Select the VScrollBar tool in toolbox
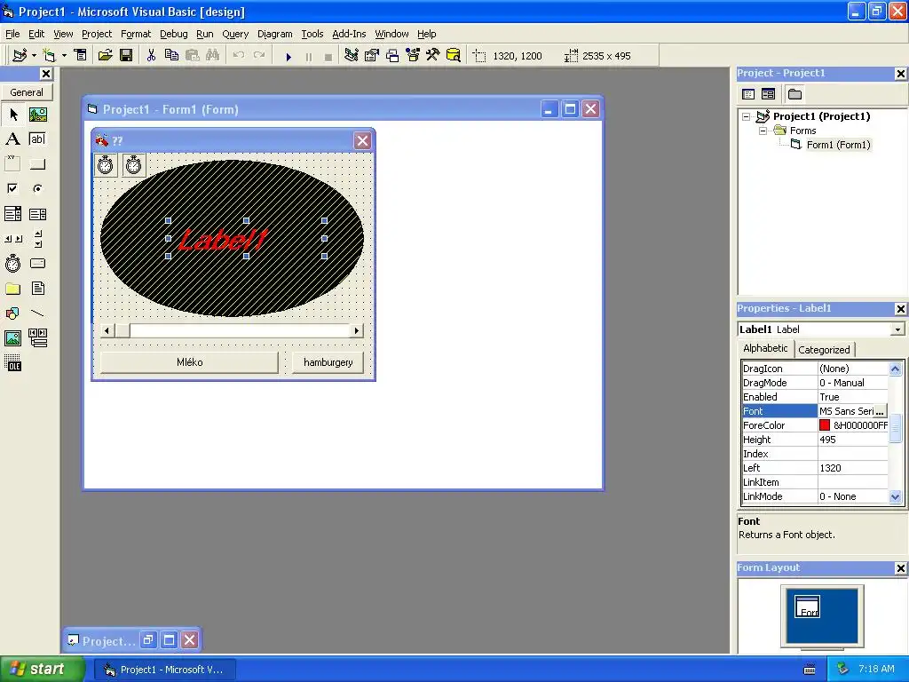Image resolution: width=909 pixels, height=682 pixels. pos(37,238)
